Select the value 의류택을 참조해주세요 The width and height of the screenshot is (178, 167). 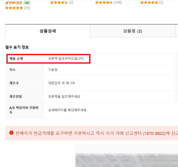tap(64, 96)
